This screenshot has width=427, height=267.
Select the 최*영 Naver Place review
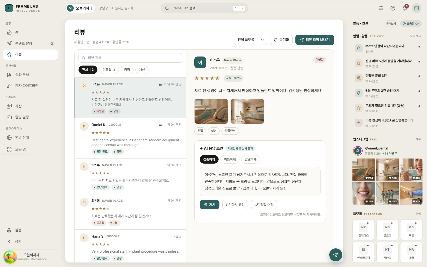point(130,212)
